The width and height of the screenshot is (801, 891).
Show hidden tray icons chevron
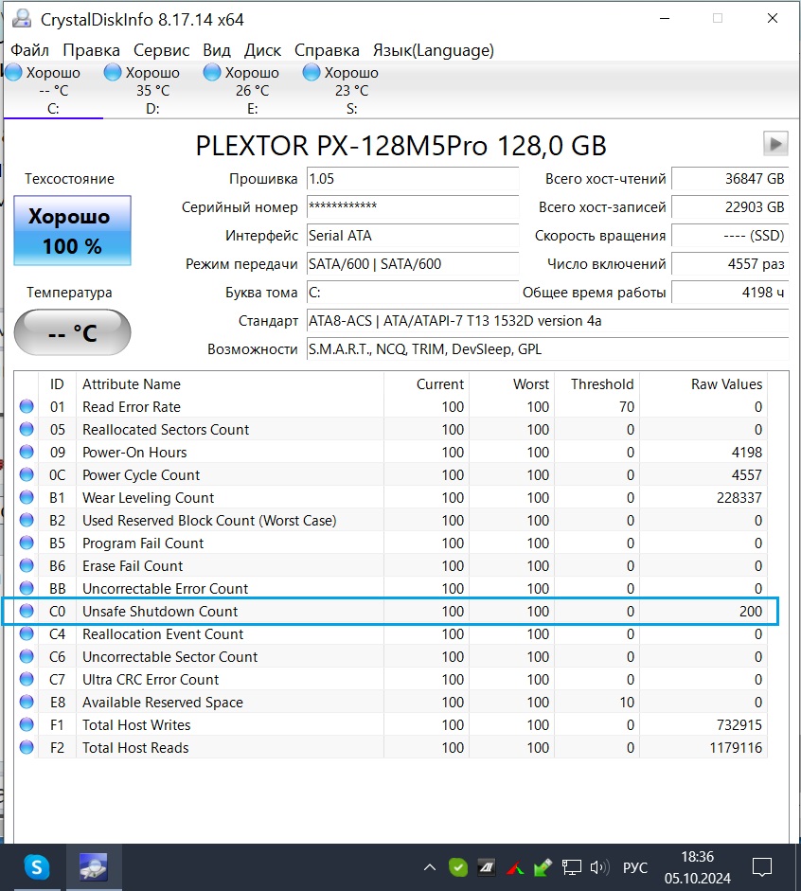(430, 867)
